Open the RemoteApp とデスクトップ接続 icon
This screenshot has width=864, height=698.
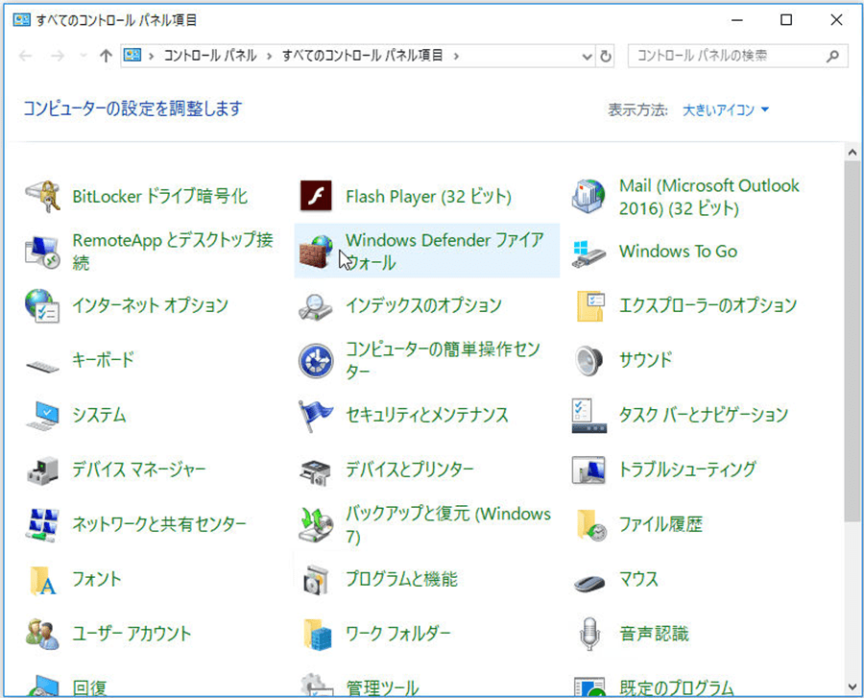42,252
